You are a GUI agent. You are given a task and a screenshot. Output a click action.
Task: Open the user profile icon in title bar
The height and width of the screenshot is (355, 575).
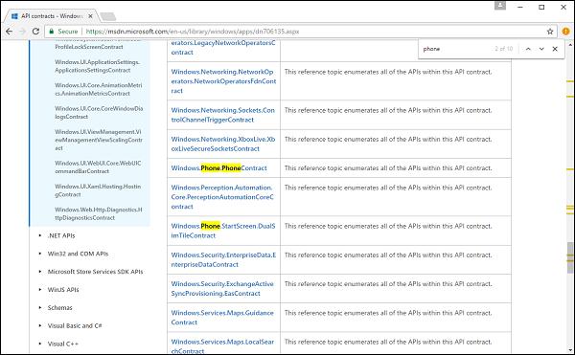click(x=500, y=6)
